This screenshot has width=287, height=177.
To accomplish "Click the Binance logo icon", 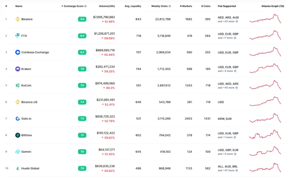I will (x=18, y=19).
